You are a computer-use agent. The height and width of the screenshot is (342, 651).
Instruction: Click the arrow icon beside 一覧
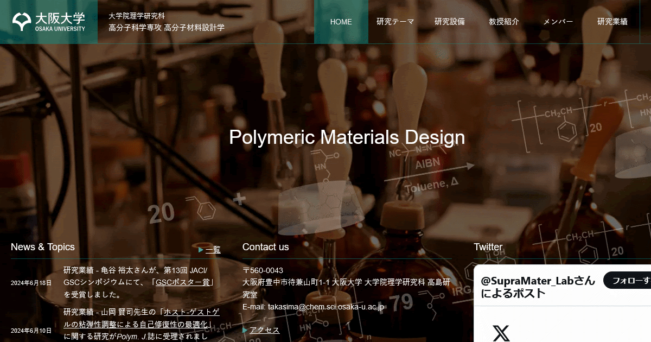(x=201, y=250)
